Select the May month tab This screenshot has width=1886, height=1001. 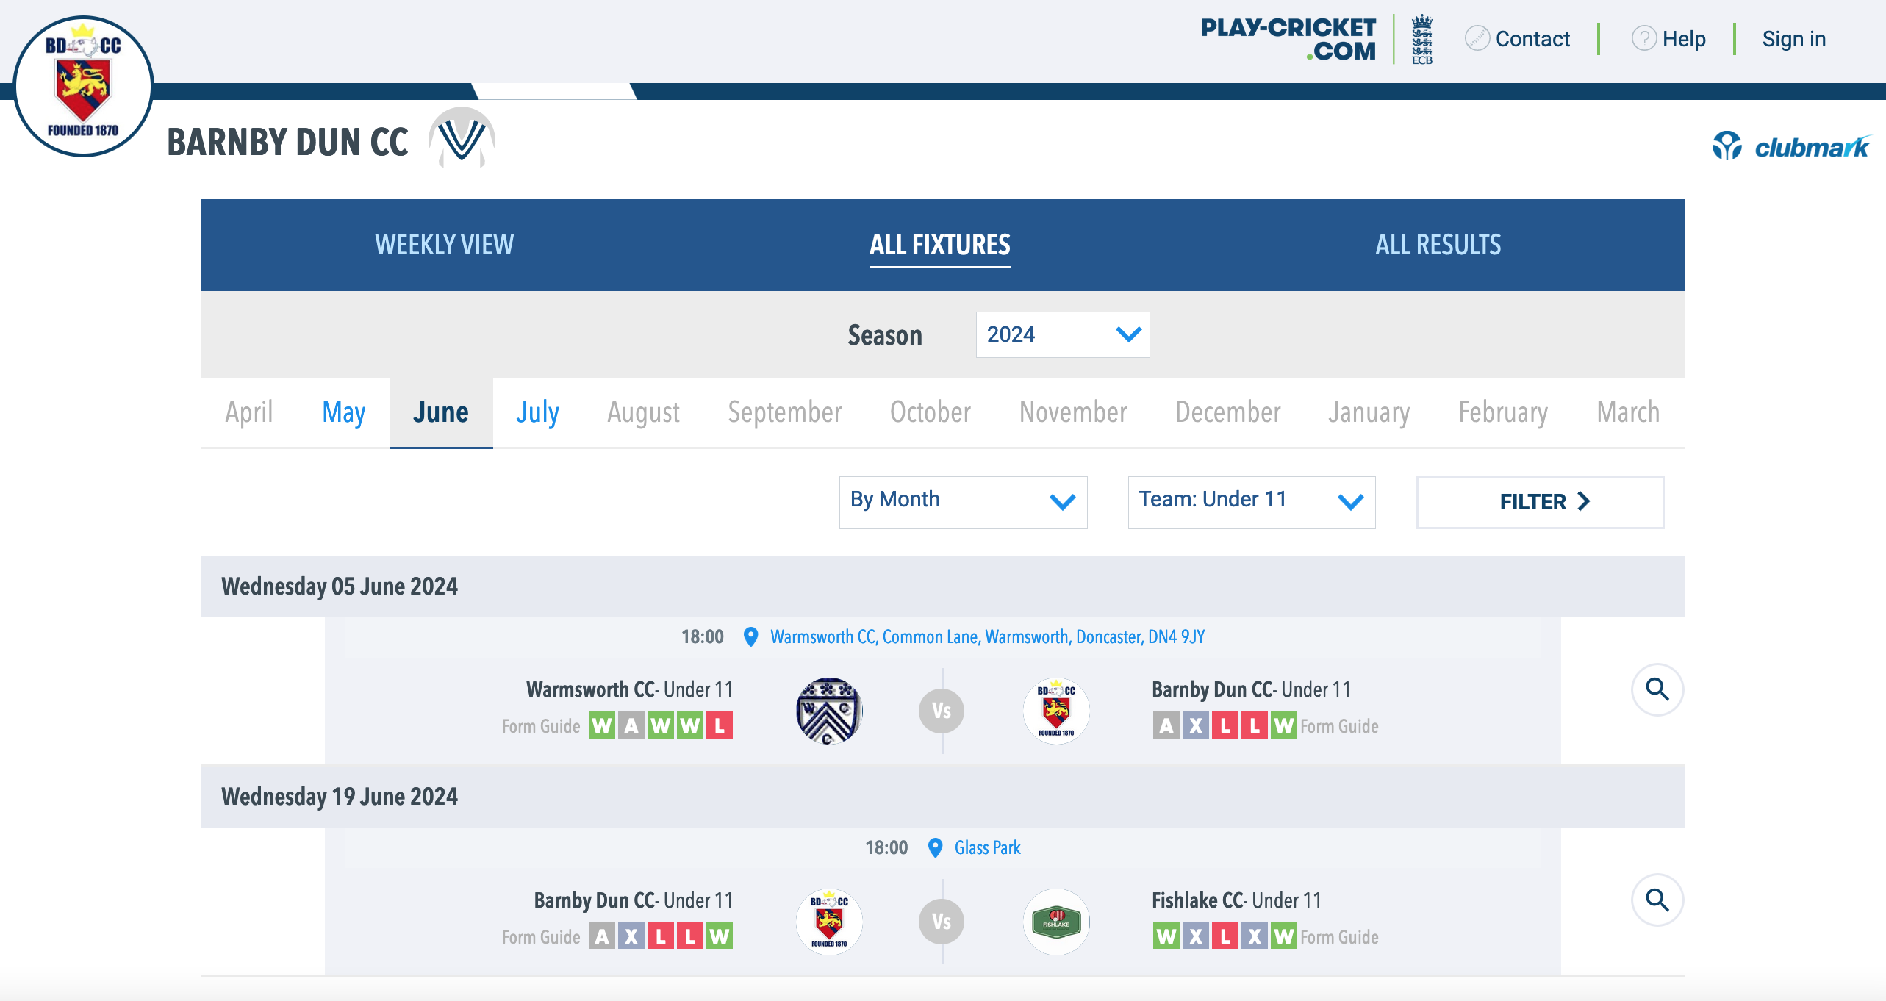coord(343,412)
